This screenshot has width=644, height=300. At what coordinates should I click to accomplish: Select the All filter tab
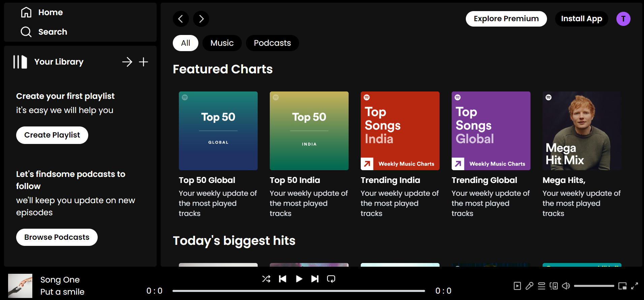point(186,43)
